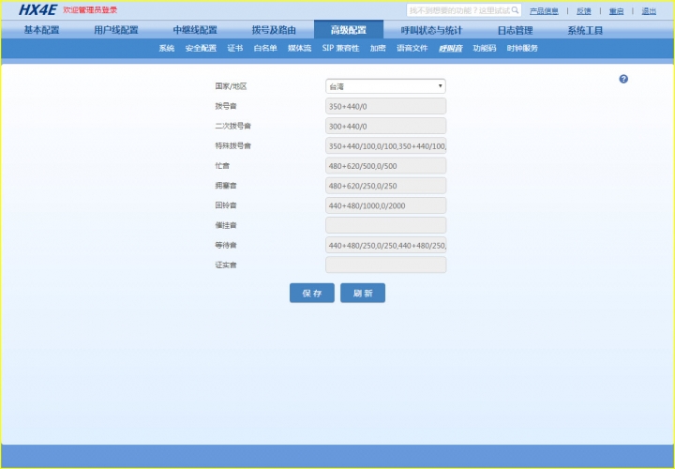Click the 反馈 link
The width and height of the screenshot is (675, 469).
tap(584, 10)
